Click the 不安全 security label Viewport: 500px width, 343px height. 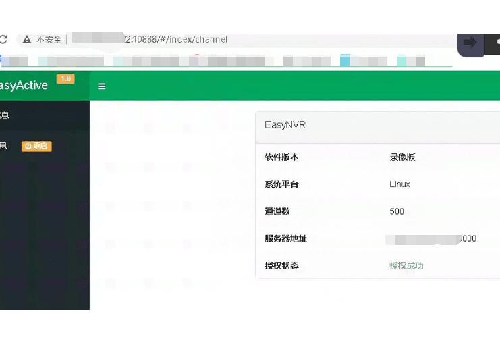49,40
